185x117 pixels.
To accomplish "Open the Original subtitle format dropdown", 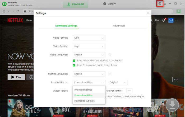I will pos(118,82).
